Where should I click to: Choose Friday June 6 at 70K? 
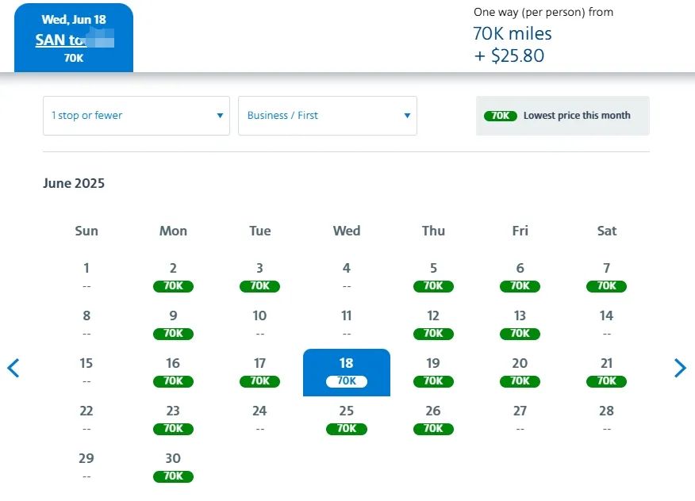(x=520, y=277)
